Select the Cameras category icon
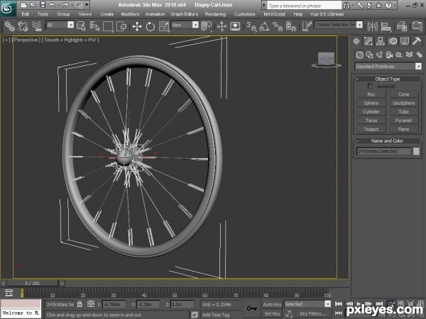 pos(389,55)
